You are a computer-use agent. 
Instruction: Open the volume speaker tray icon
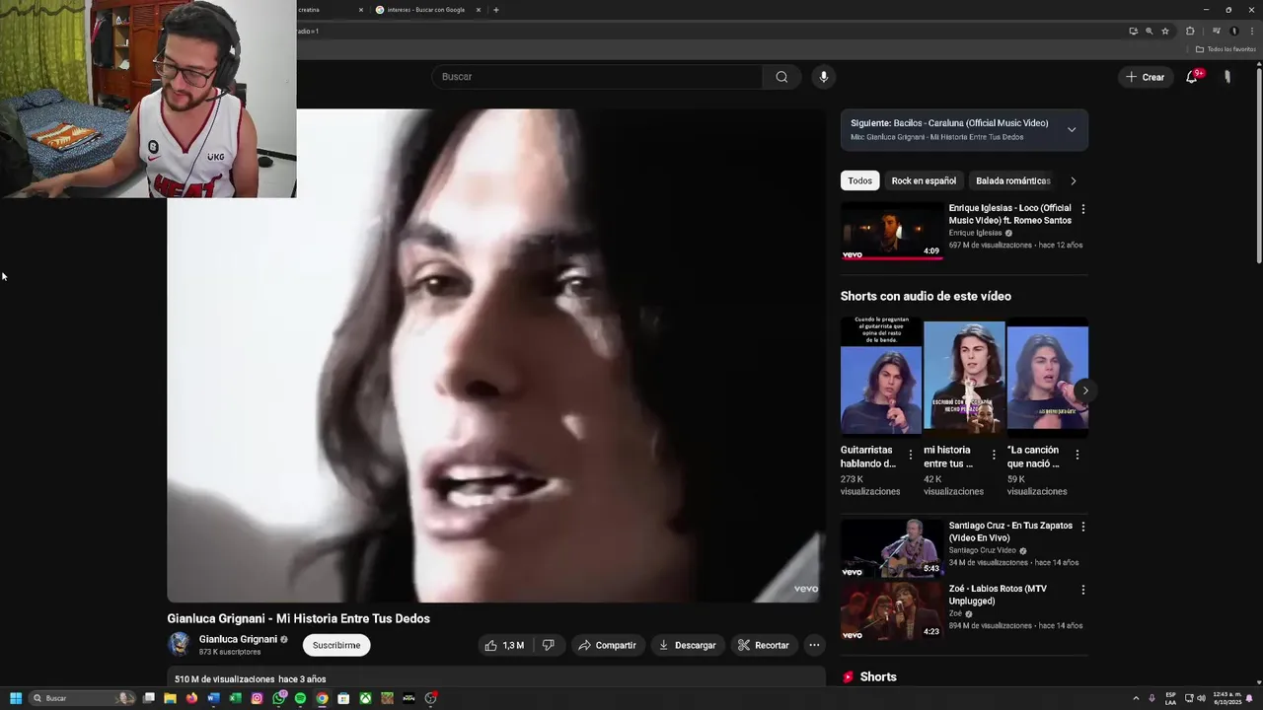point(1201,698)
